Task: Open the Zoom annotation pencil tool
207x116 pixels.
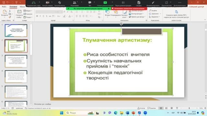Action: click(x=153, y=4)
